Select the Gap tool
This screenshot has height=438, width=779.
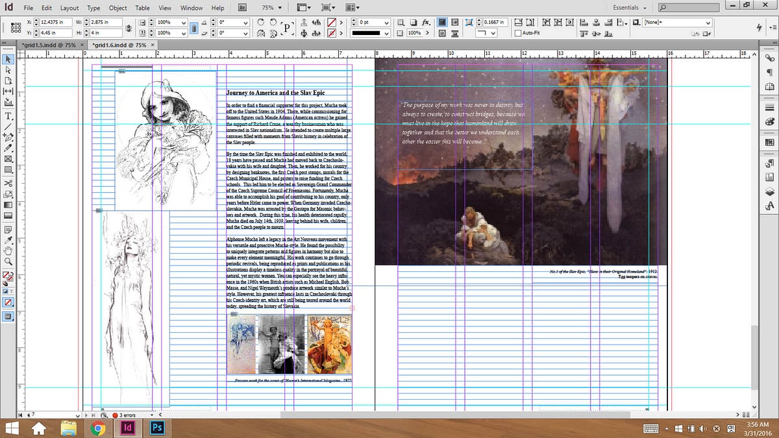point(8,92)
